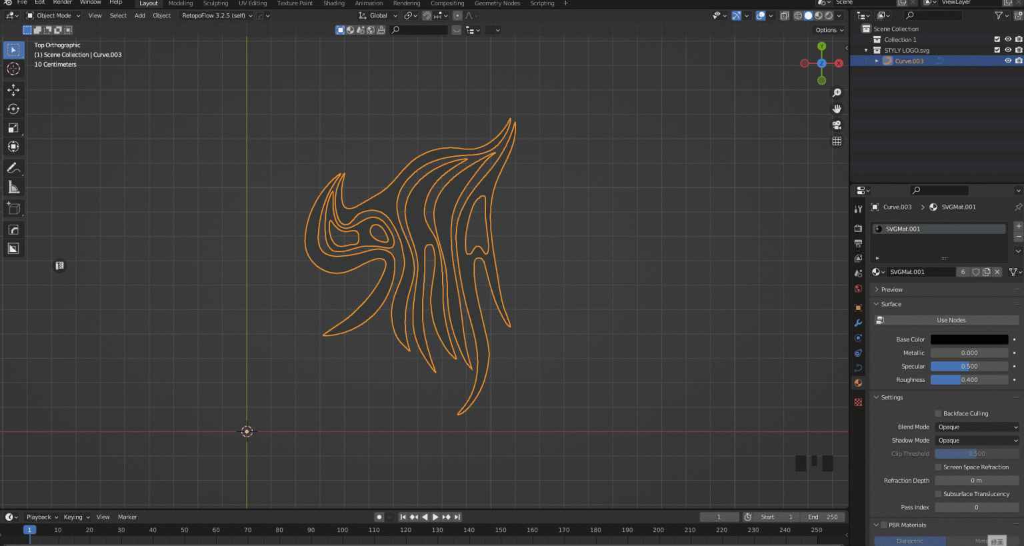Click the Base Color swatch

(x=969, y=339)
